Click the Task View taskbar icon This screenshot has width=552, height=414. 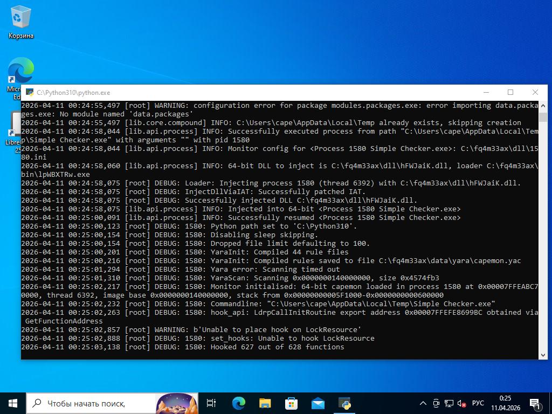pos(211,403)
